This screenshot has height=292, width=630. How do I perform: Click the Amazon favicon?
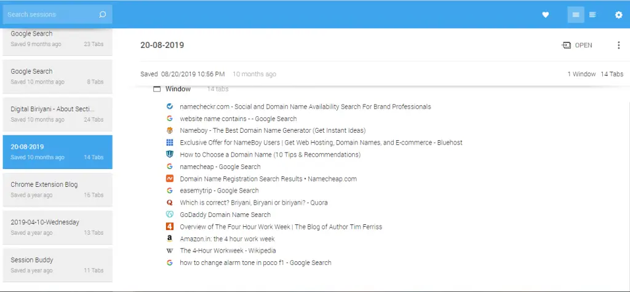pyautogui.click(x=170, y=239)
